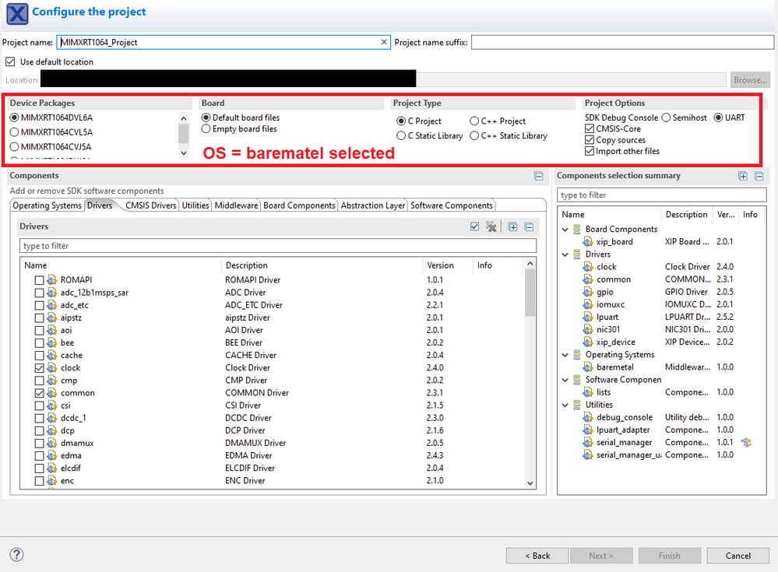The width and height of the screenshot is (778, 572).
Task: Select C++ Project as project type
Action: (475, 121)
